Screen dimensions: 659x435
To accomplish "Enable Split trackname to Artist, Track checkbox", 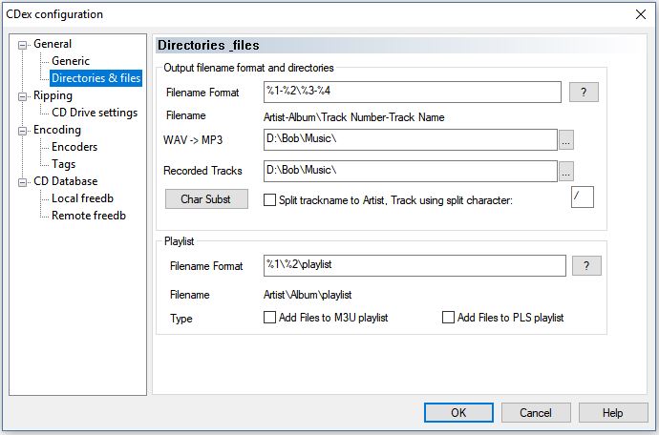I will point(269,200).
